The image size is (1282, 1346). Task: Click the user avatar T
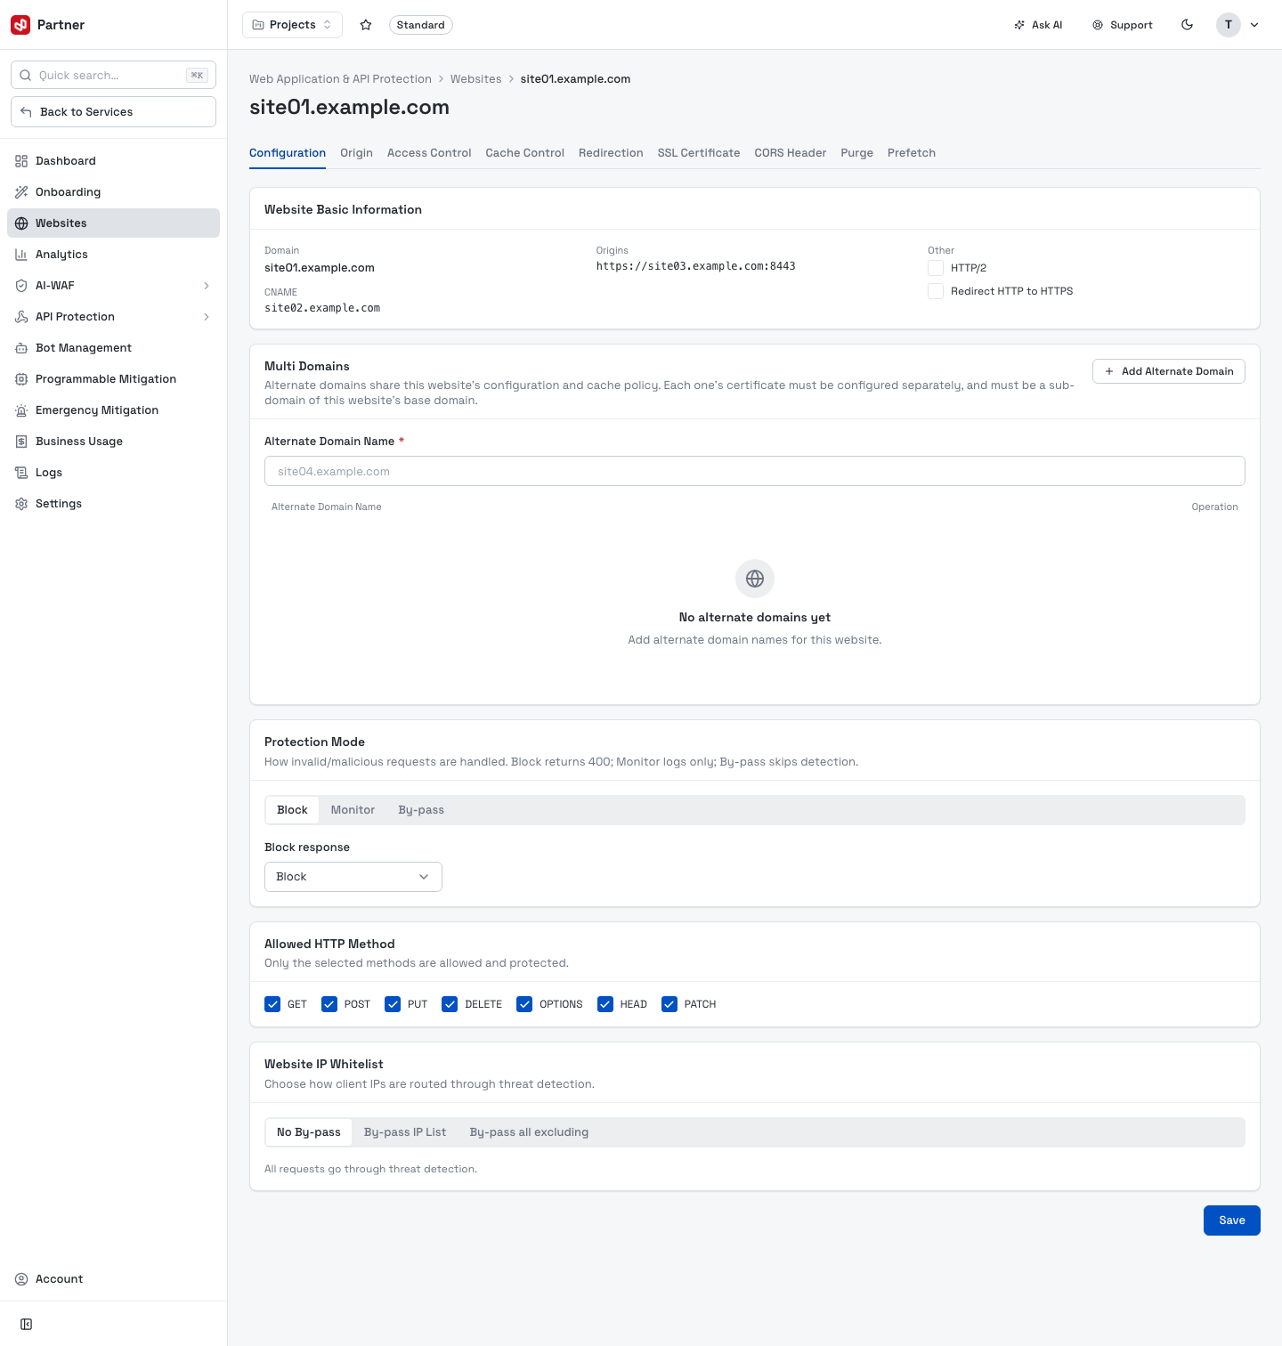1229,25
